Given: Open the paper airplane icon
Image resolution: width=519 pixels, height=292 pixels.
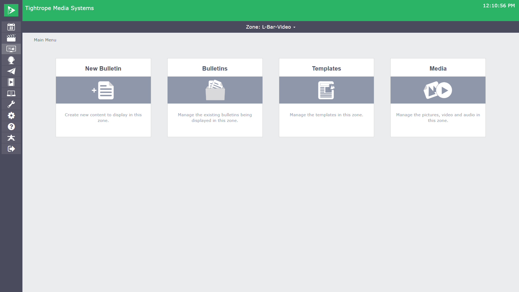Looking at the screenshot, I should tap(11, 71).
